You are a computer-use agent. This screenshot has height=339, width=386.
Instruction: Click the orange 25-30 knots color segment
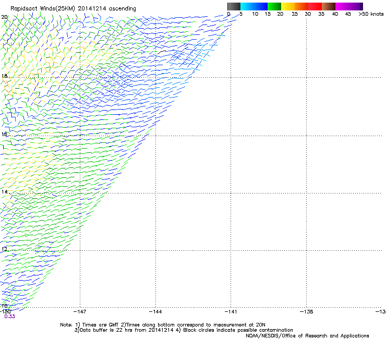301,6
